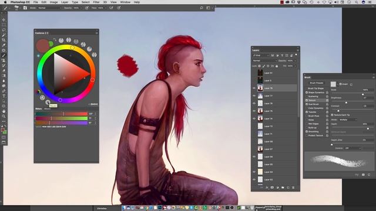This screenshot has height=211, width=376.
Task: Open Coolorus panel menu icon
Action: pyautogui.click(x=97, y=33)
